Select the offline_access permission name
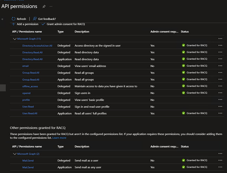 30,86
